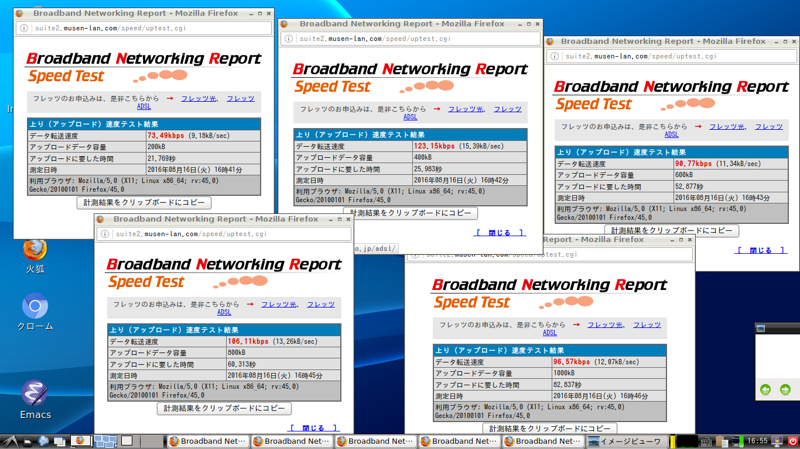The image size is (800, 449).
Task: Open フレッツ光 link in 73.49kbps window
Action: coord(199,99)
